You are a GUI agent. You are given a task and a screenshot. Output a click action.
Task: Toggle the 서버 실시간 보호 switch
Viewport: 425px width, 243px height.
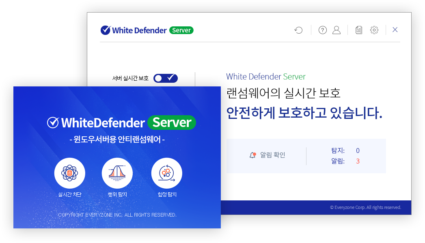pyautogui.click(x=165, y=78)
